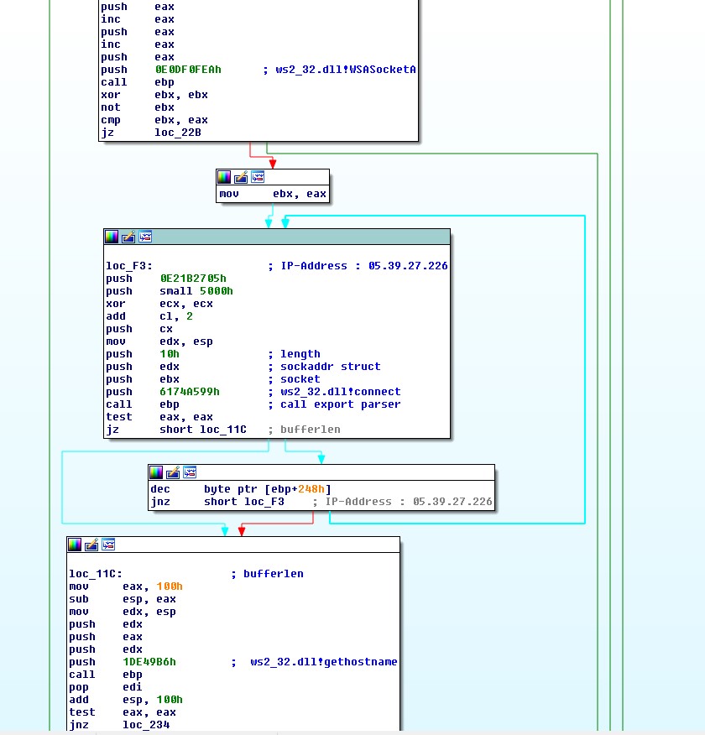
Task: Click '; length' comment
Action: pyautogui.click(x=295, y=354)
